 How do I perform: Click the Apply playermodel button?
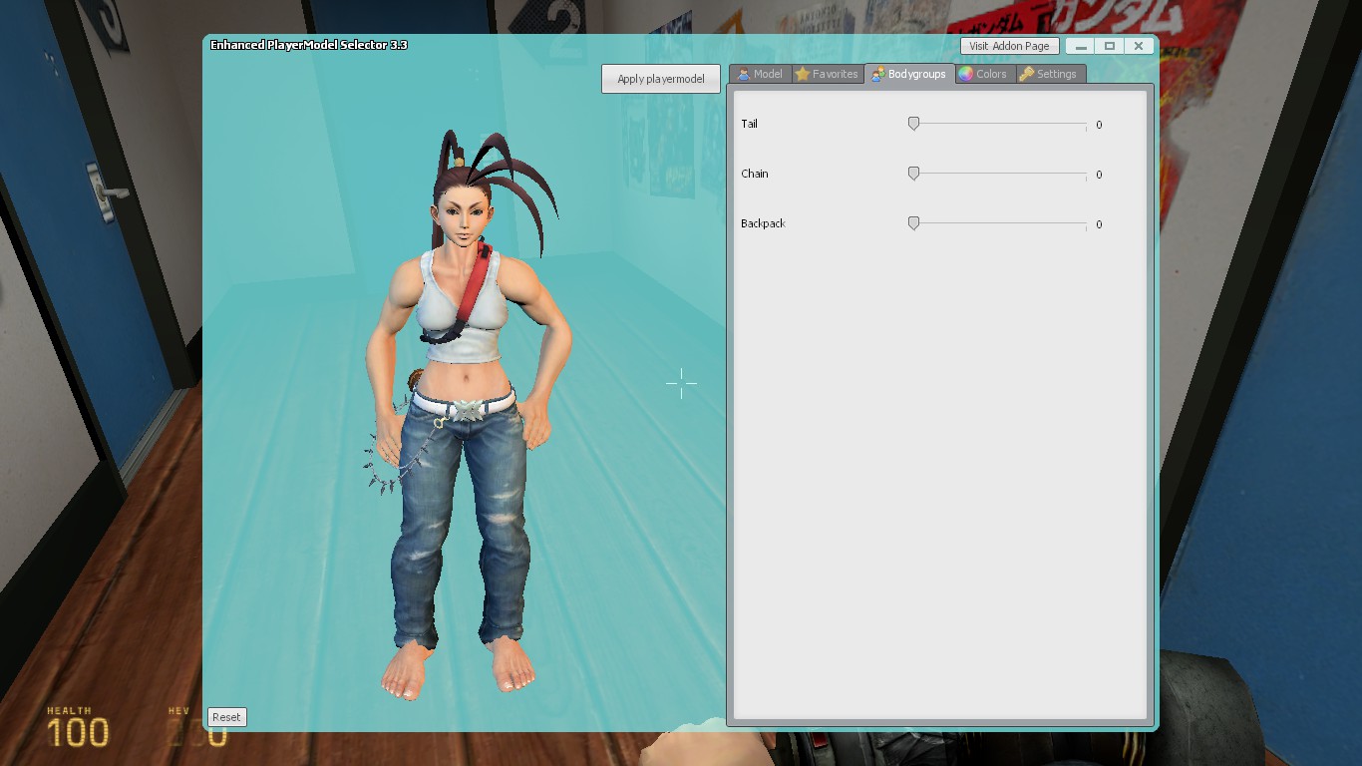[661, 79]
